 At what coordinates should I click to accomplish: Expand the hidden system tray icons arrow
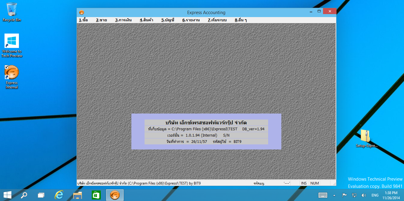tap(334, 195)
